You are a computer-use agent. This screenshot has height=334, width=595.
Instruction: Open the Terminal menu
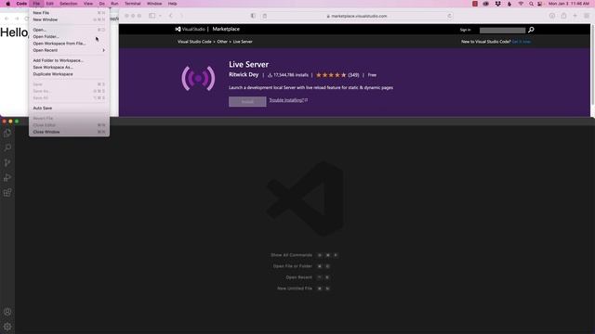pyautogui.click(x=132, y=4)
